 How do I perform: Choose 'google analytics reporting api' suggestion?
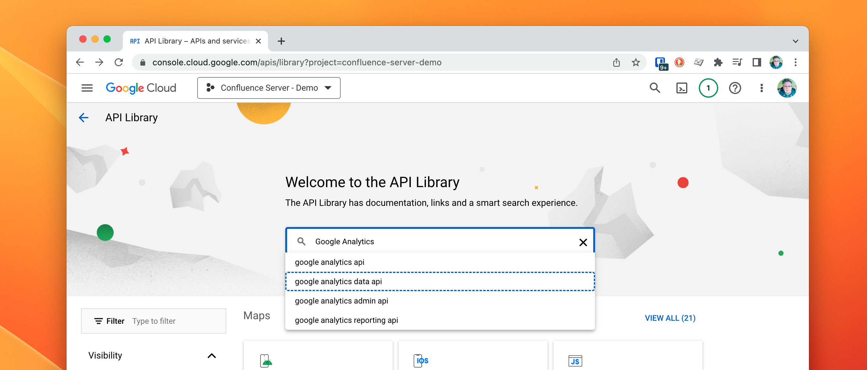[346, 320]
